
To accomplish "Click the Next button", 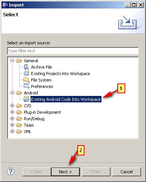I will point(65,172).
